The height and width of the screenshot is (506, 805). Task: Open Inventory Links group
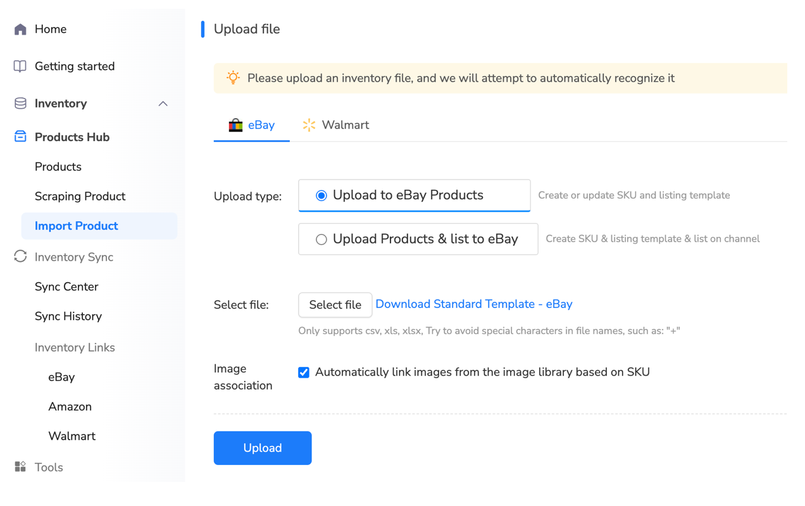(x=75, y=347)
